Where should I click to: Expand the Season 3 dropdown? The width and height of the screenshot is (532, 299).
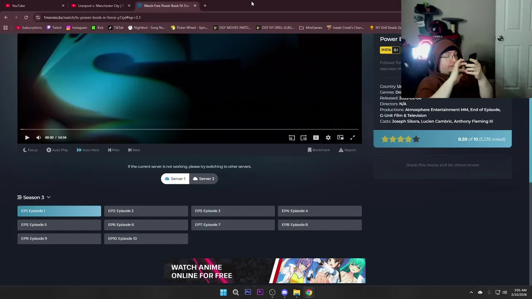tap(34, 197)
